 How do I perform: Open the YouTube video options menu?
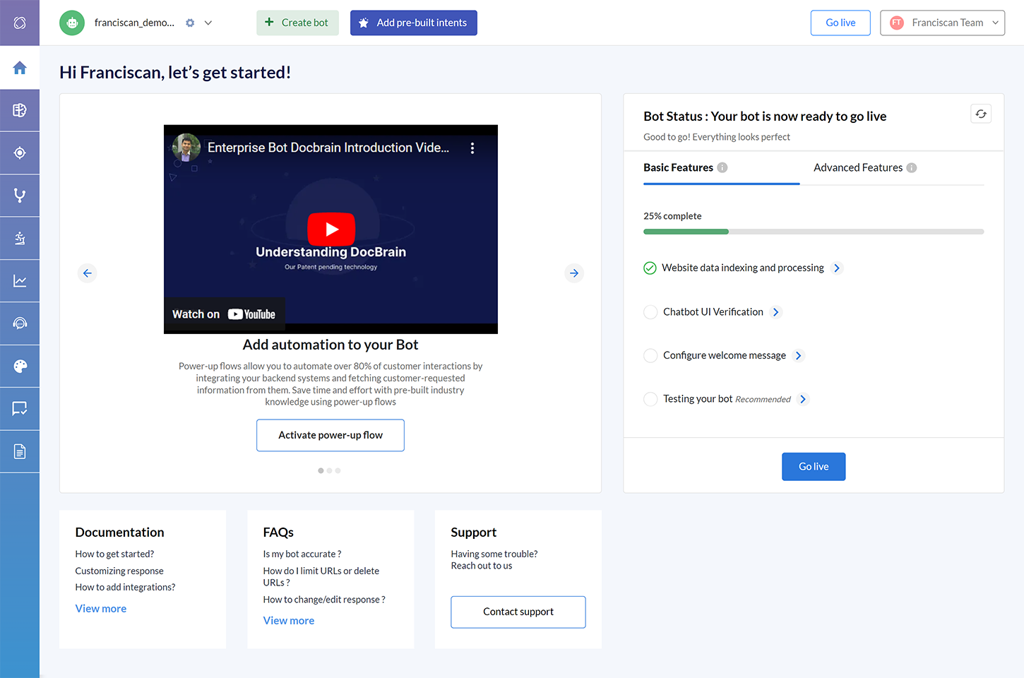(472, 148)
